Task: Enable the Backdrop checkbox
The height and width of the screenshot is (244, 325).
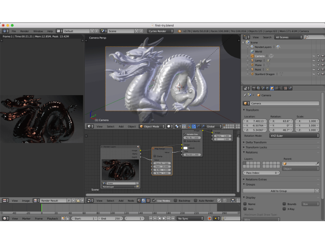Action: point(176,200)
